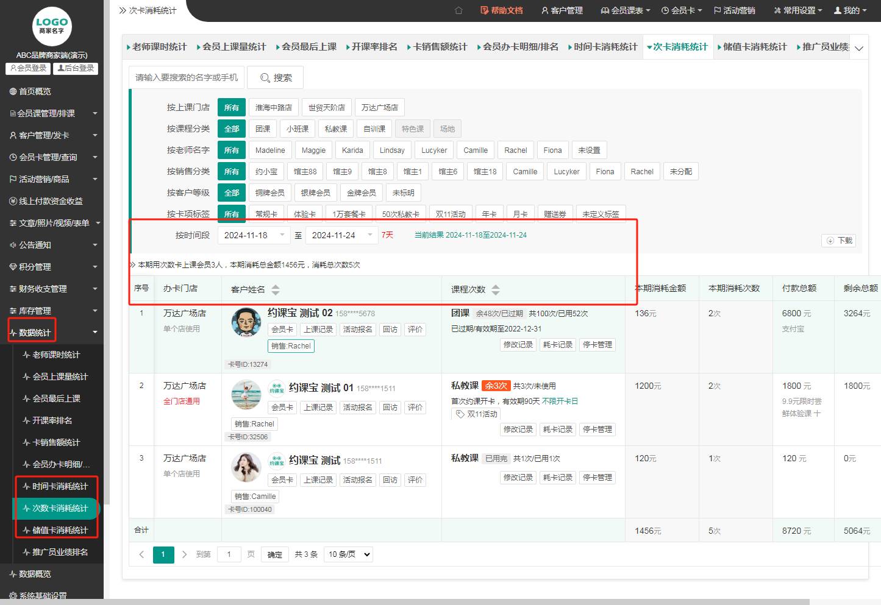Expand 客户管理/发卡 sidebar section
Screen dimensions: 881x605
click(52, 135)
